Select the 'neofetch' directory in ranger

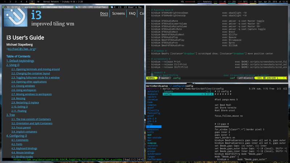click(x=152, y=146)
